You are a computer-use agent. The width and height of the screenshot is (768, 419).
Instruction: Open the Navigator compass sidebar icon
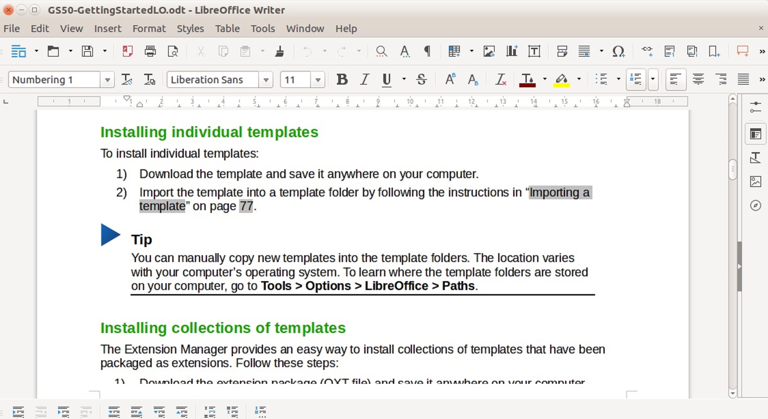(x=755, y=205)
